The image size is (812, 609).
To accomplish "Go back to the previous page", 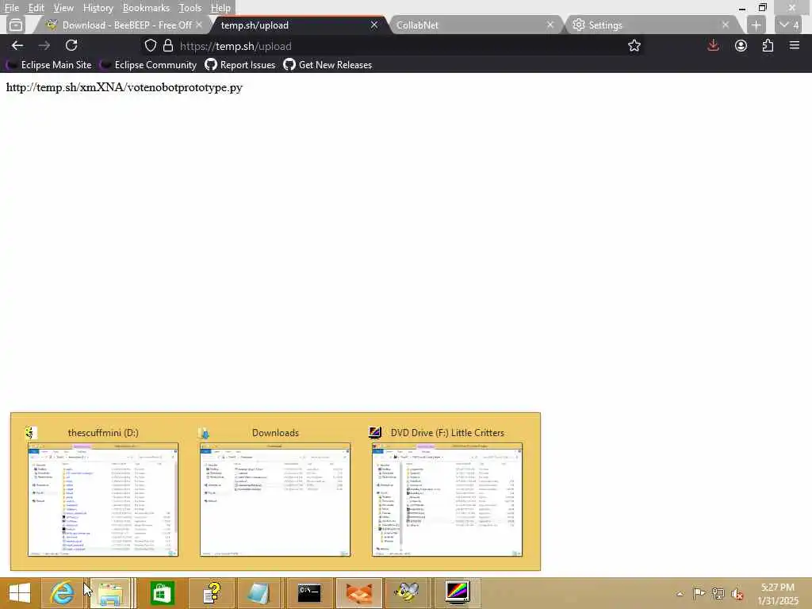I will [x=17, y=45].
